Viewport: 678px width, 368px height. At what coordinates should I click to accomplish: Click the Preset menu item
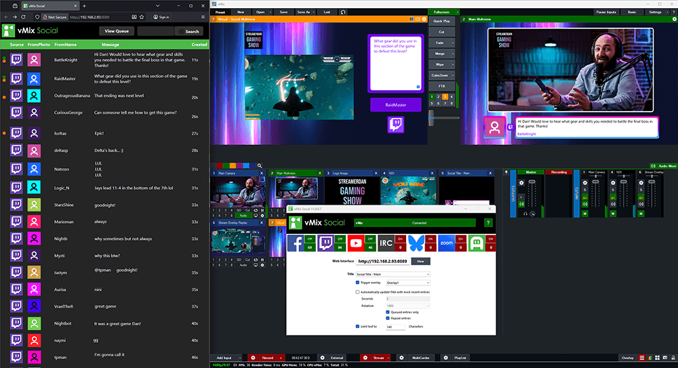tap(220, 12)
